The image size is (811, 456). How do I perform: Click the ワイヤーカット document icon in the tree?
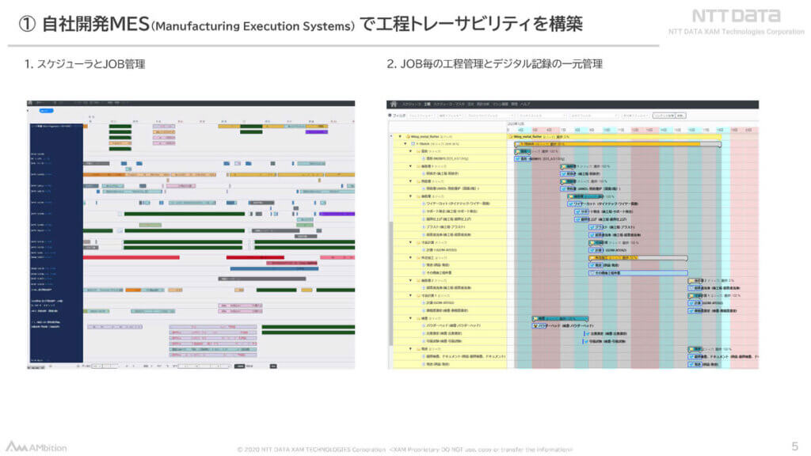pos(424,203)
